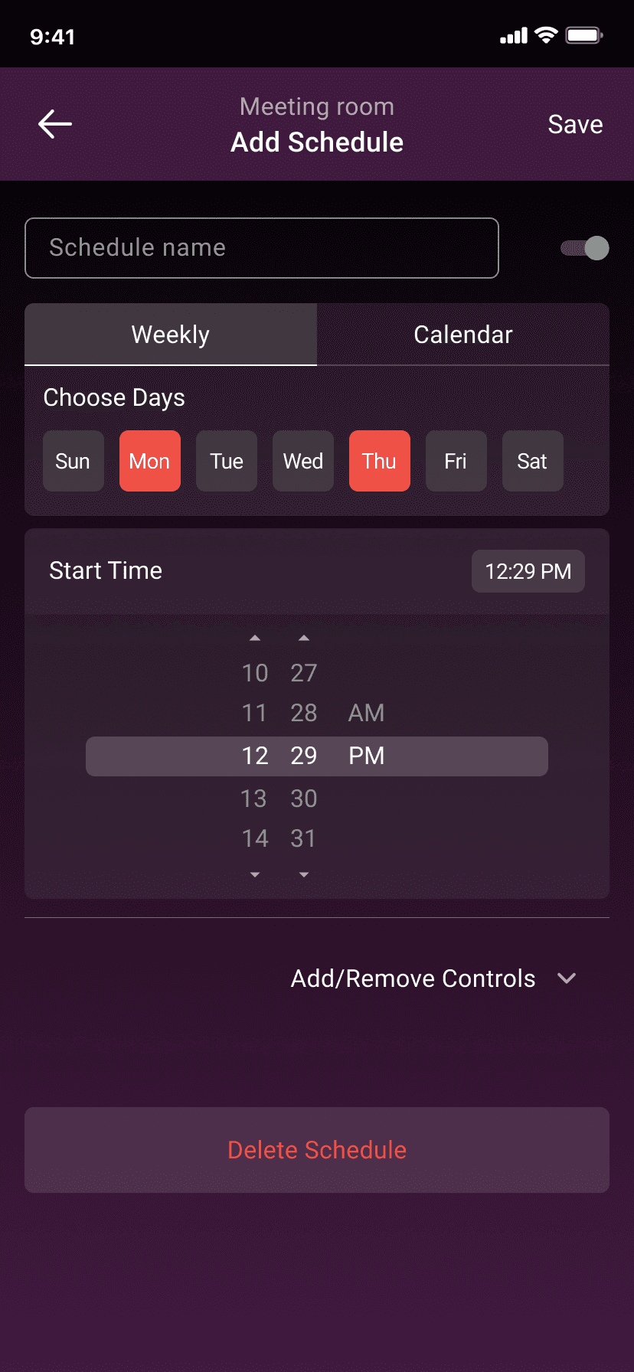Image resolution: width=634 pixels, height=1372 pixels.
Task: Click the Save button
Action: [575, 124]
